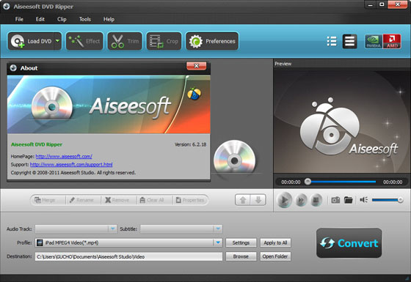Click the About dialog title icon
411x282 pixels.
[x=13, y=68]
